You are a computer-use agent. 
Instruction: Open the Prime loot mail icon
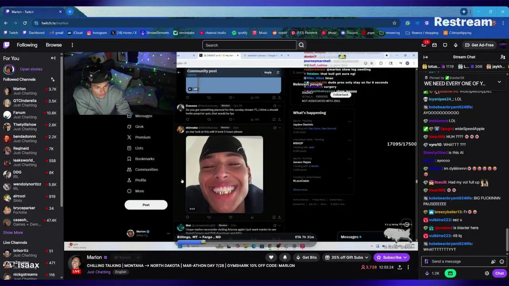pos(434,45)
